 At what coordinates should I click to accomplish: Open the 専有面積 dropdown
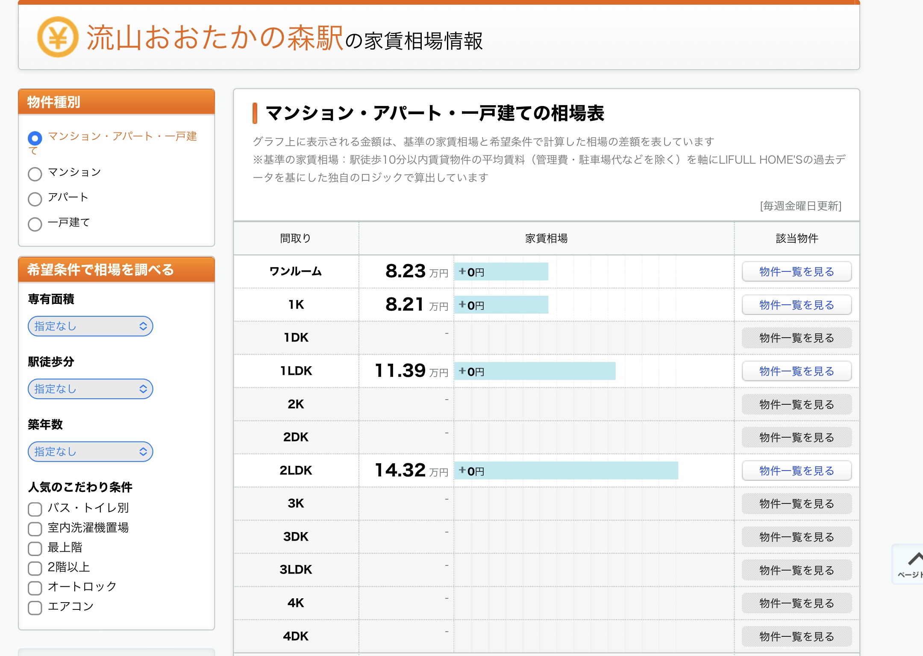click(90, 326)
